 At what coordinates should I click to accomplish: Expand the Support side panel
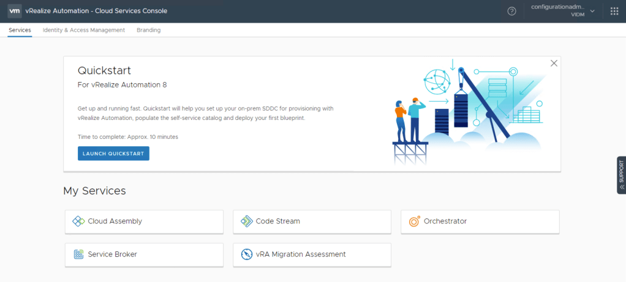coord(621,175)
